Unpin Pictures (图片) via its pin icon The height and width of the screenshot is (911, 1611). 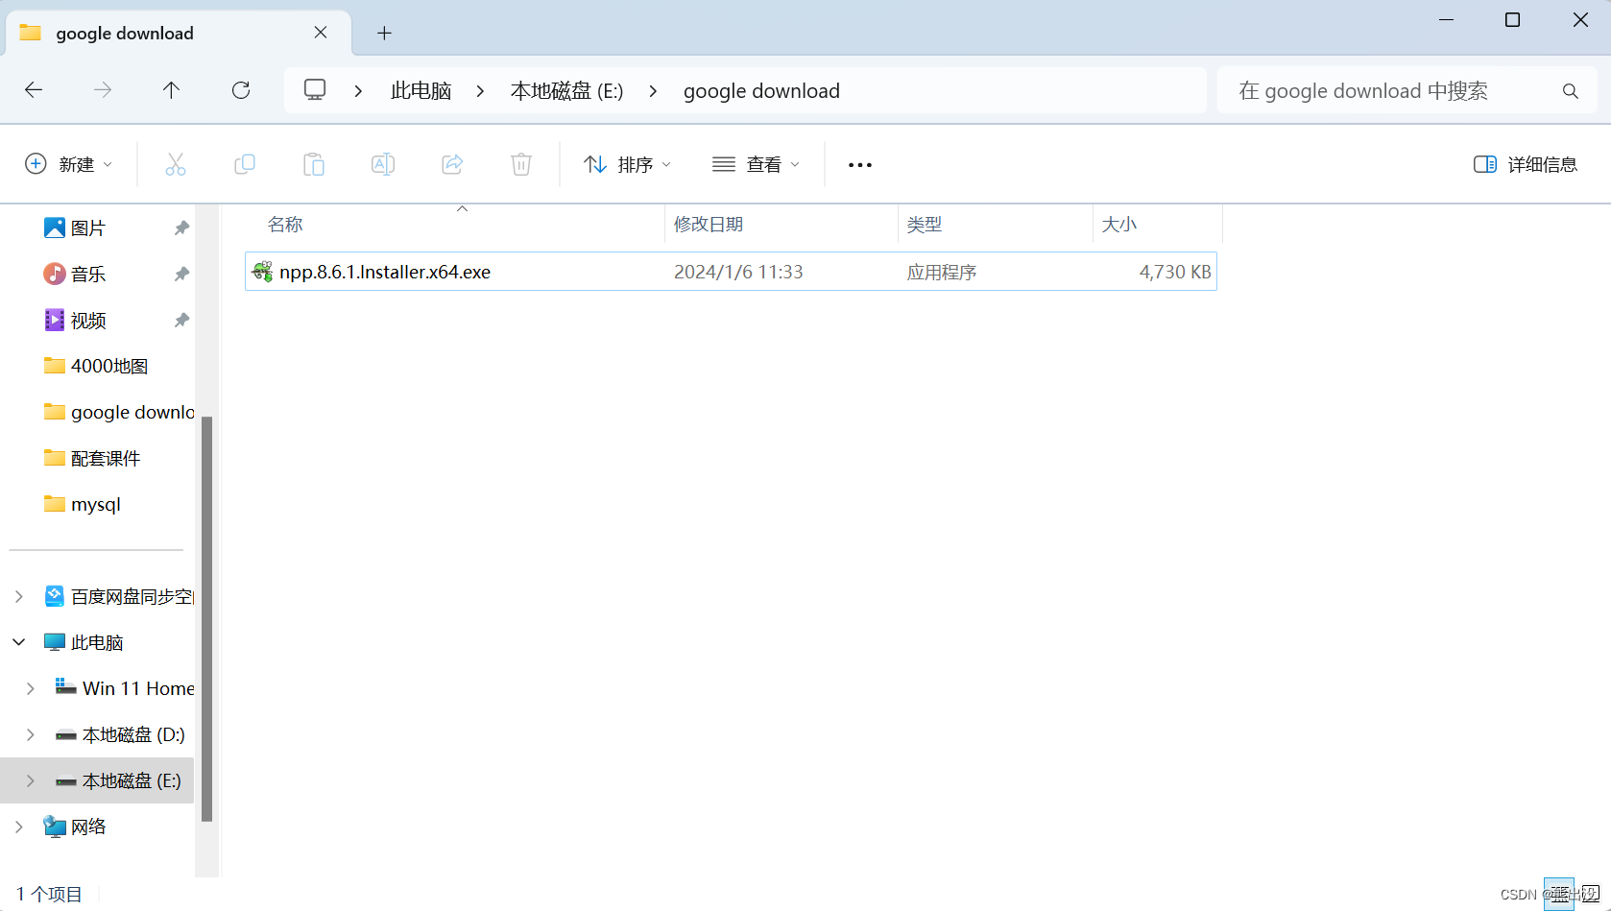point(181,228)
